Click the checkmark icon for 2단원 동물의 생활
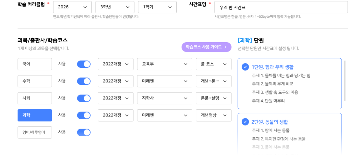Image resolution: width=364 pixels, height=155 pixels. click(245, 122)
